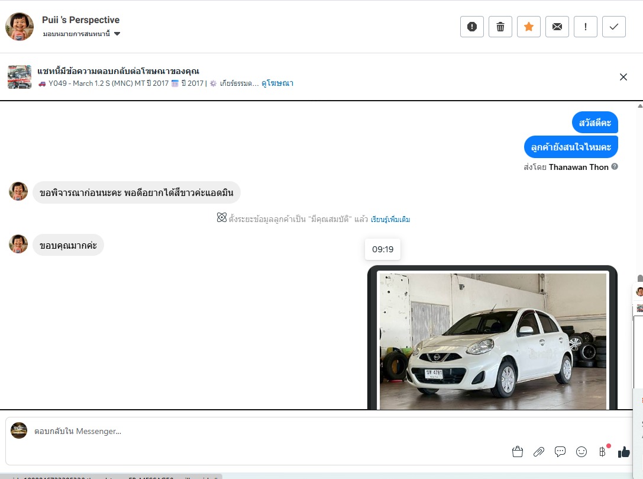643x479 pixels.
Task: Send a thumbs-up like
Action: 623,452
